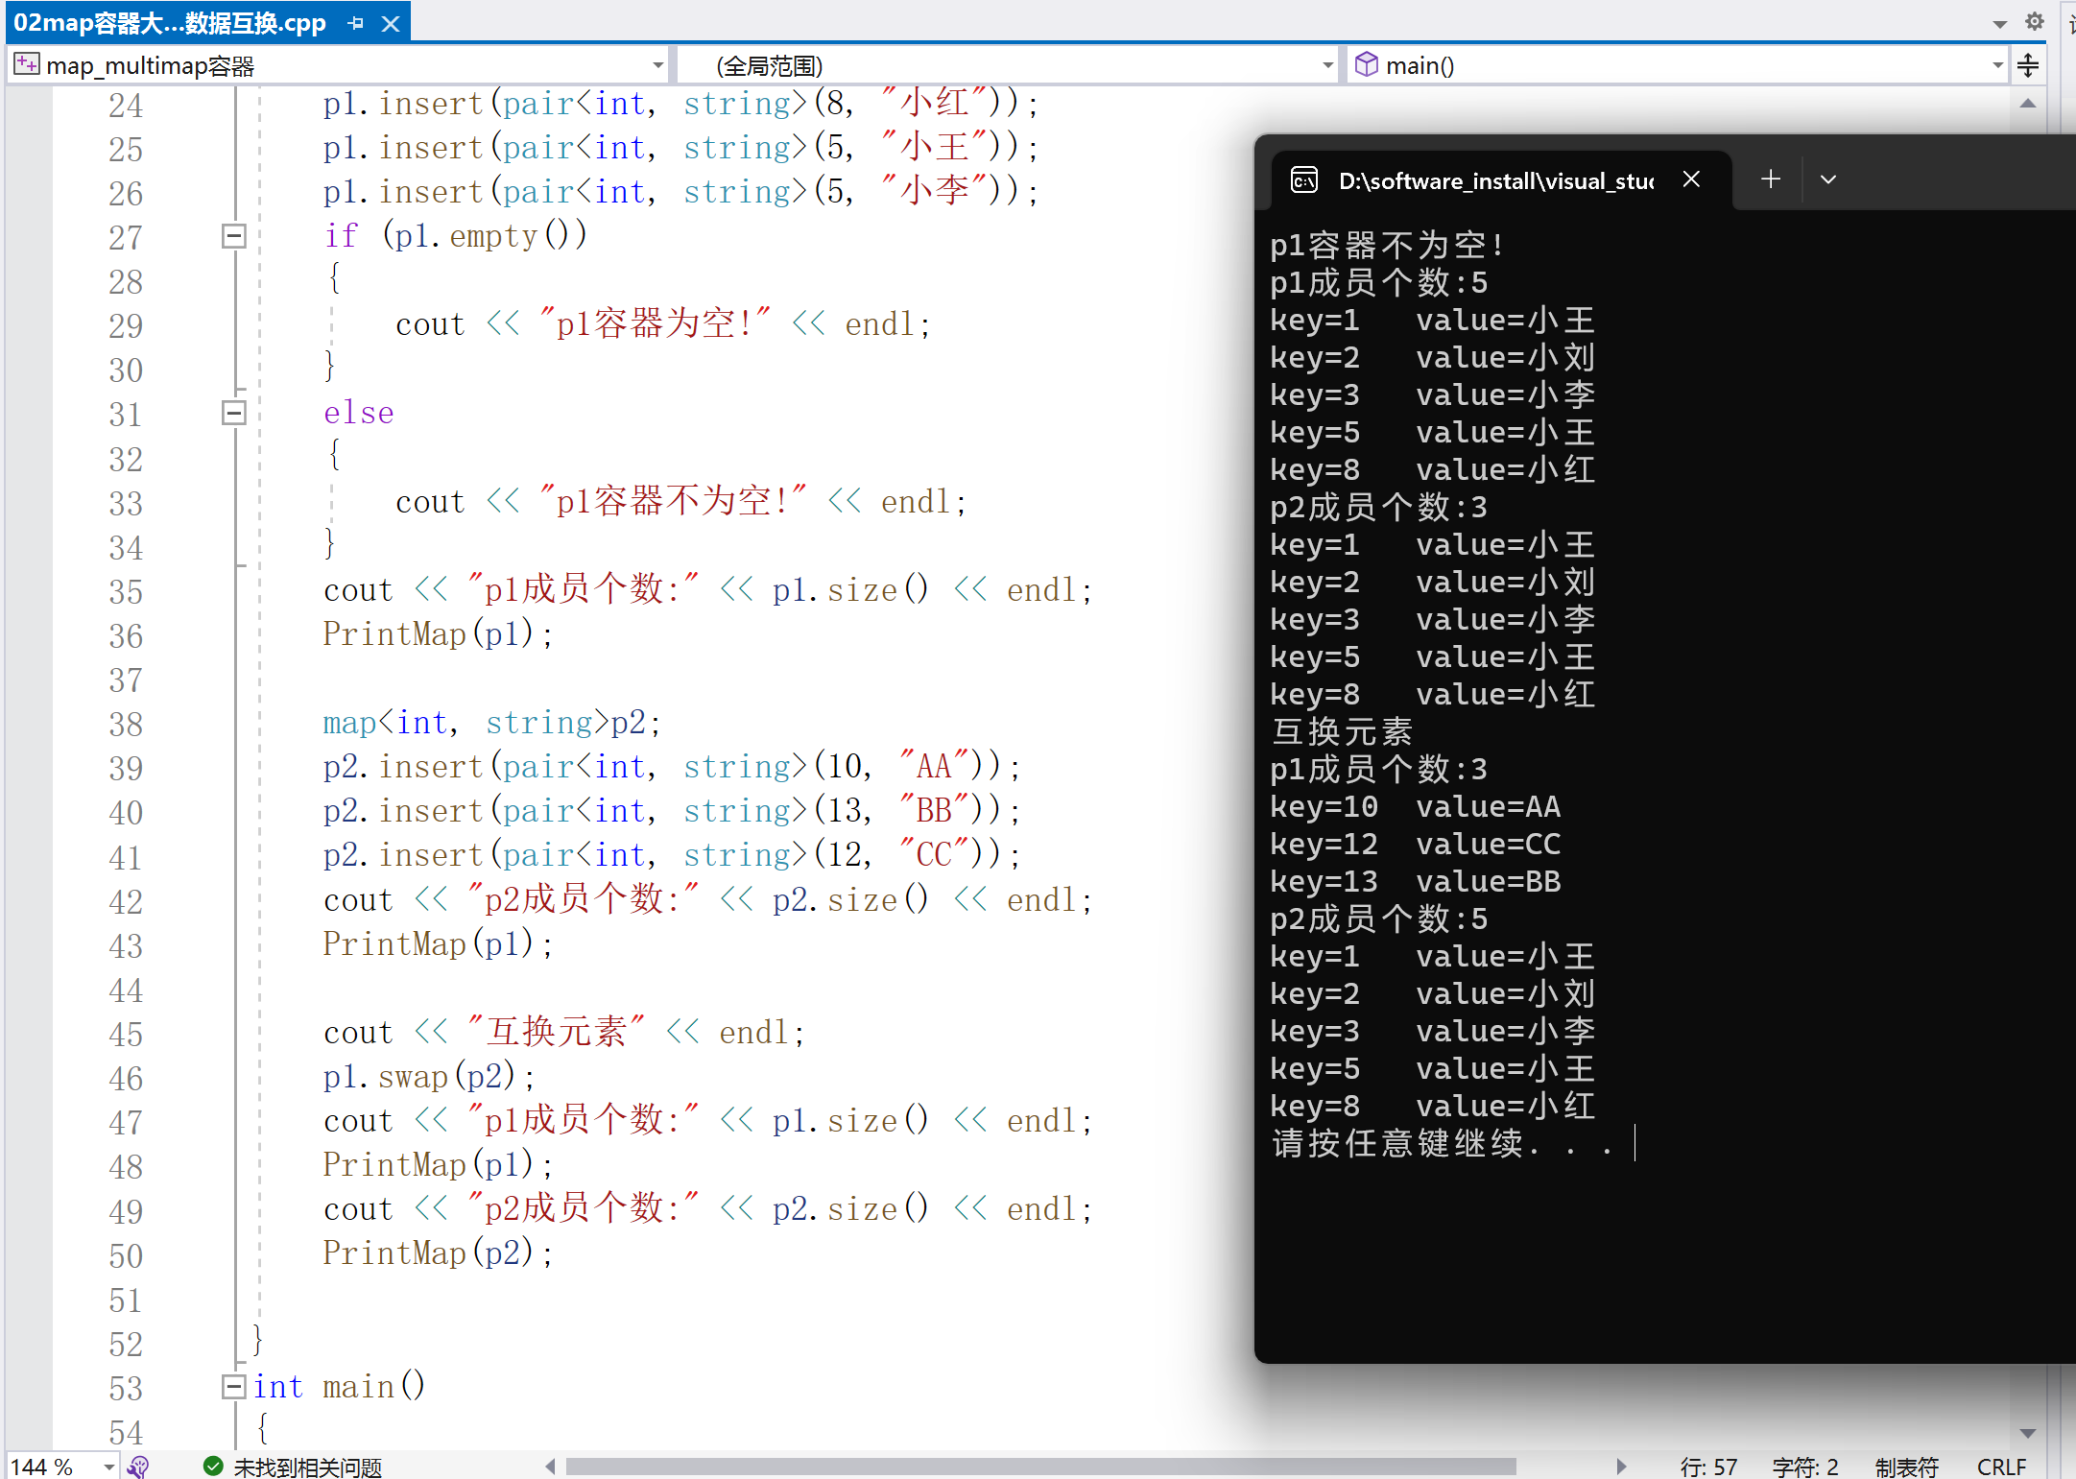Close the console terminal tab
The height and width of the screenshot is (1479, 2076).
[1691, 179]
